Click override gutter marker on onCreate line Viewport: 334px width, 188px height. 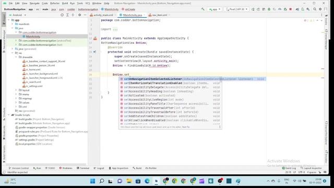[x=94, y=52]
